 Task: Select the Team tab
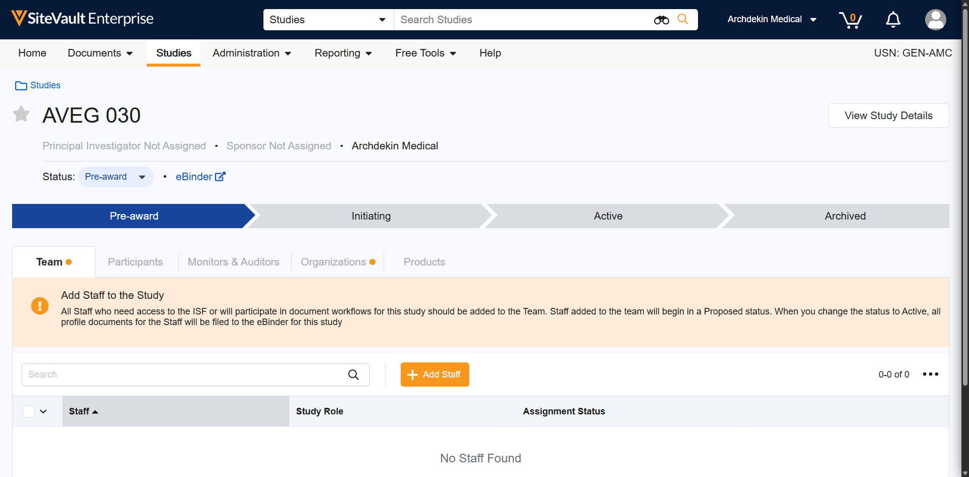[53, 262]
